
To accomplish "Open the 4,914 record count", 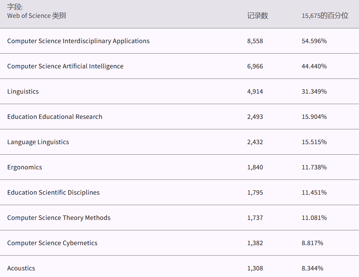I will click(255, 91).
